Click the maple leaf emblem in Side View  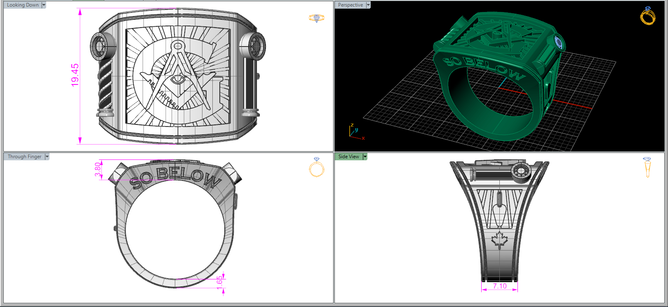(x=499, y=240)
